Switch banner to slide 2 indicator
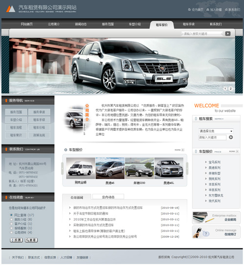Image resolution: width=244 pixels, height=265 pixels. pyautogui.click(x=230, y=88)
